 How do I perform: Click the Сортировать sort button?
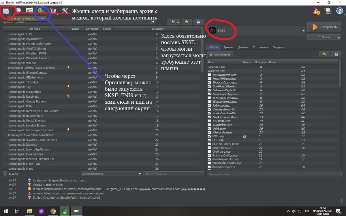coord(220,54)
